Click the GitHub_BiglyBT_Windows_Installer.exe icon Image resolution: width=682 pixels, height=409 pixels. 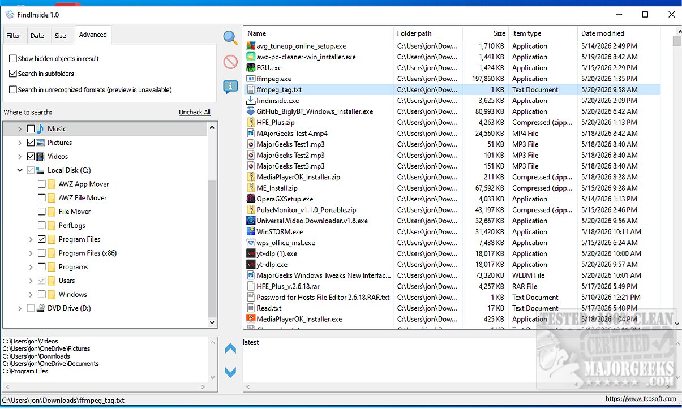tap(251, 111)
